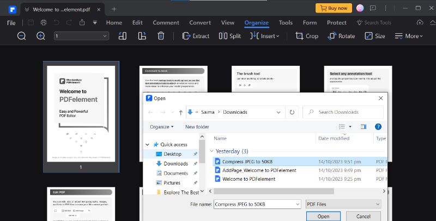Click the Search Tools field
This screenshot has height=221, width=436.
pos(374,23)
